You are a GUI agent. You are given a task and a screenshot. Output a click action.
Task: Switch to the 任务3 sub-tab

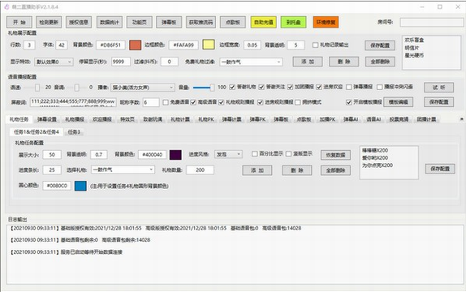click(74, 132)
